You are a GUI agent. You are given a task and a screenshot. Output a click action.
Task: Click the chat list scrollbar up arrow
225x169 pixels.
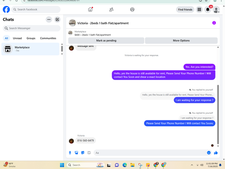(62, 44)
